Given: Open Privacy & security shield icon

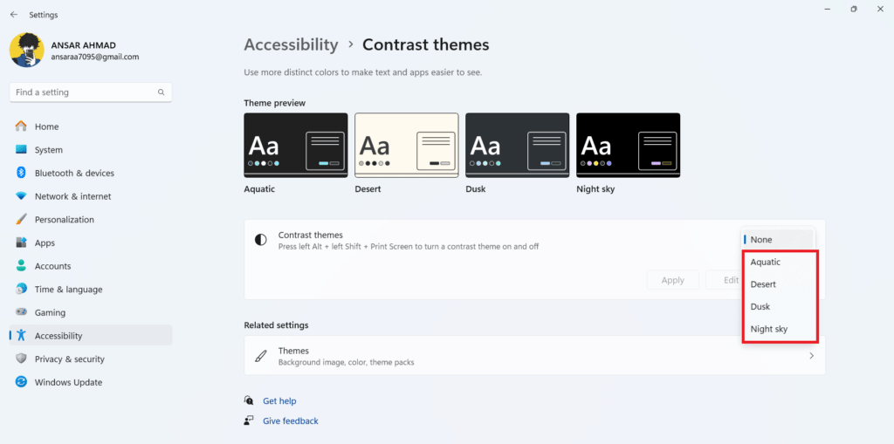Looking at the screenshot, I should [21, 359].
